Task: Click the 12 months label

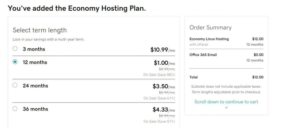Action: [x=35, y=62]
